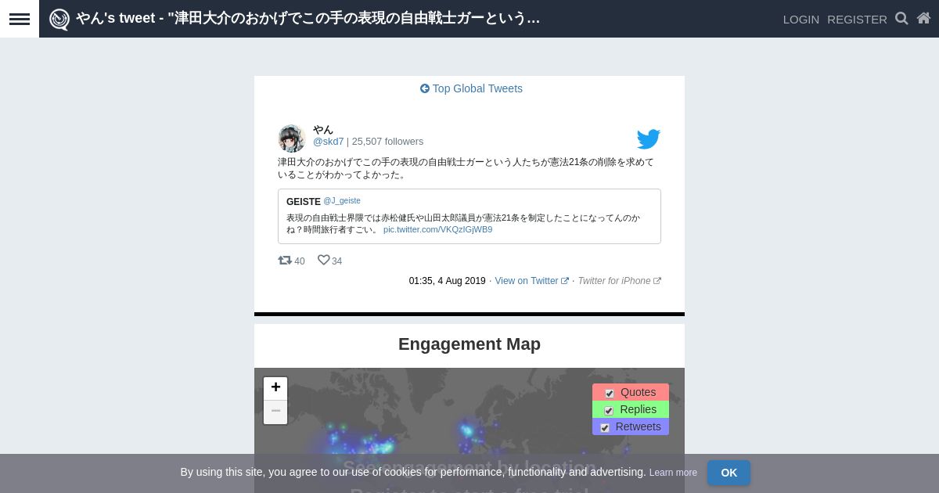Image resolution: width=939 pixels, height=493 pixels.
Task: Click the 25,507 followers text
Action: click(x=387, y=142)
